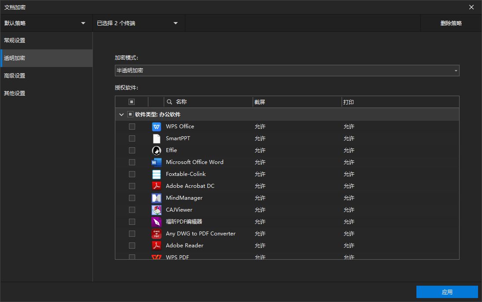Click 打印 允许 cell for Foxtable-Colink
Viewport: 482px width, 302px height.
349,174
